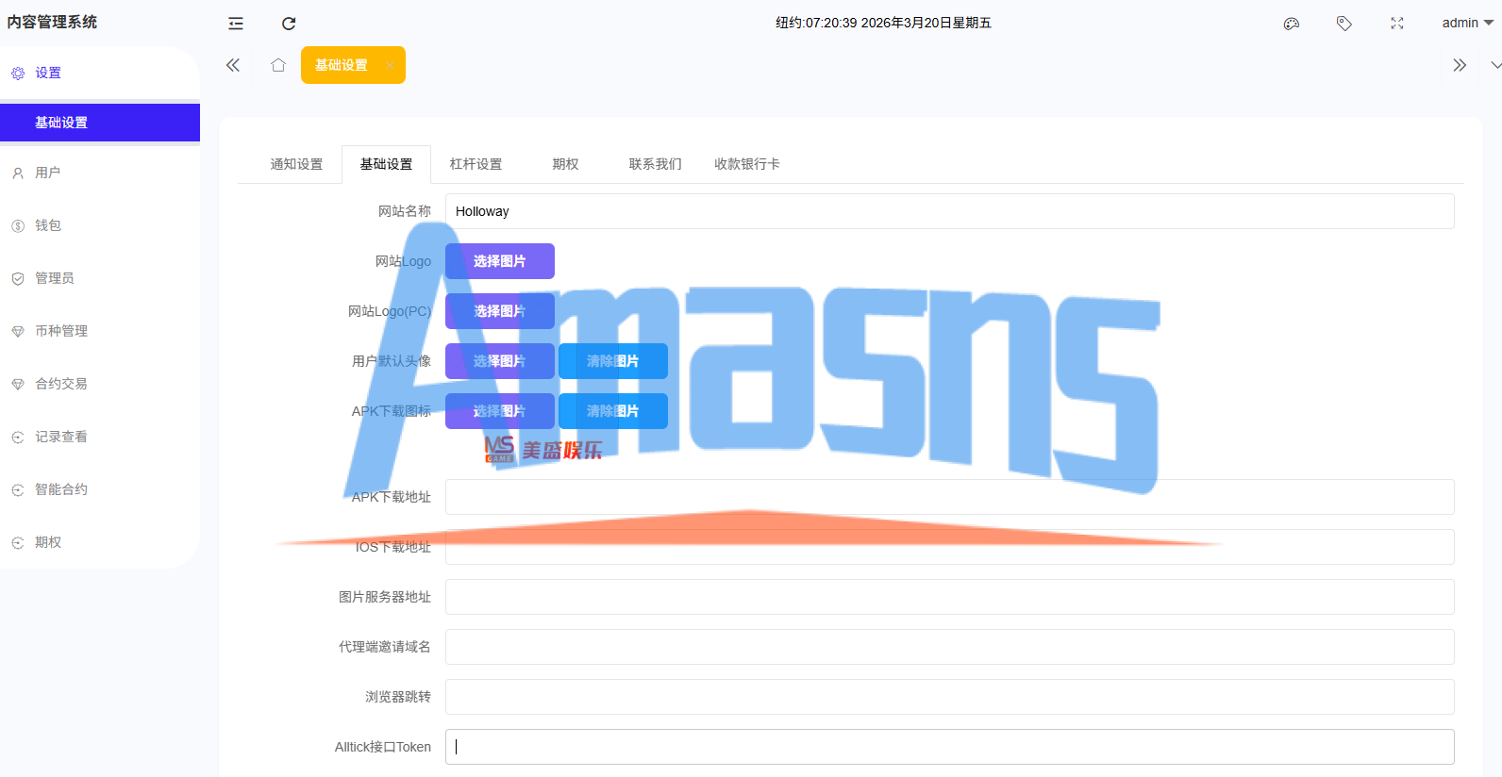Expand the 币种管理 sidebar menu
1502x777 pixels.
click(100, 331)
